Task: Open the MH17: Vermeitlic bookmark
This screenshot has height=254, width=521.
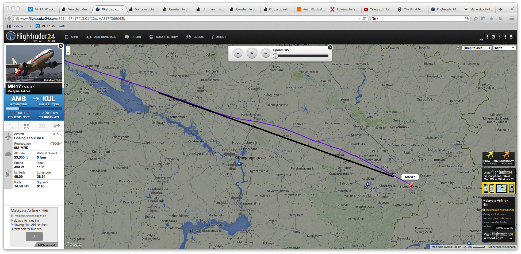Action: (52, 26)
